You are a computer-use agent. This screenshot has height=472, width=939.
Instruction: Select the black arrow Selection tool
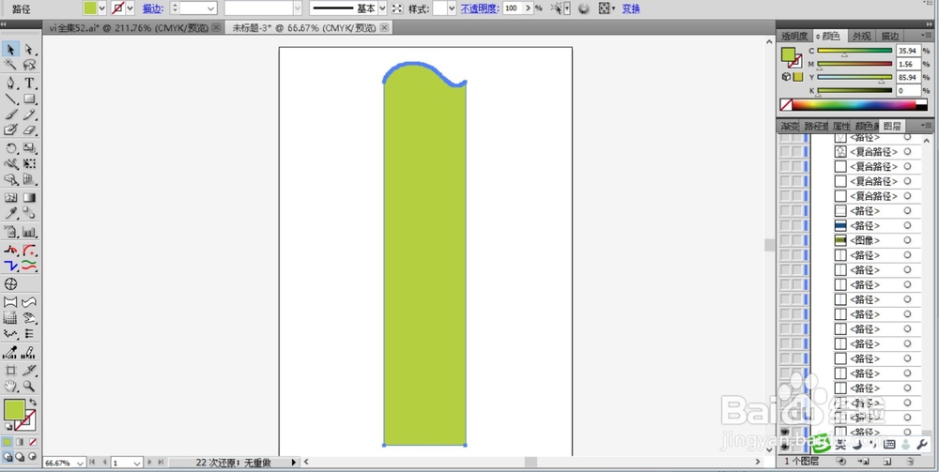[10, 49]
